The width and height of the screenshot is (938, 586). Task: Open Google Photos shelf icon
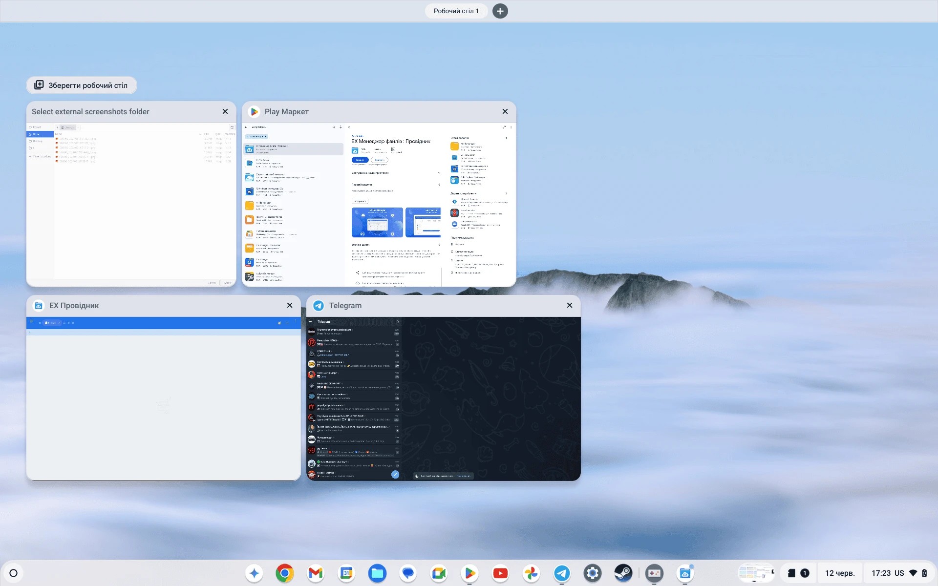pyautogui.click(x=531, y=573)
